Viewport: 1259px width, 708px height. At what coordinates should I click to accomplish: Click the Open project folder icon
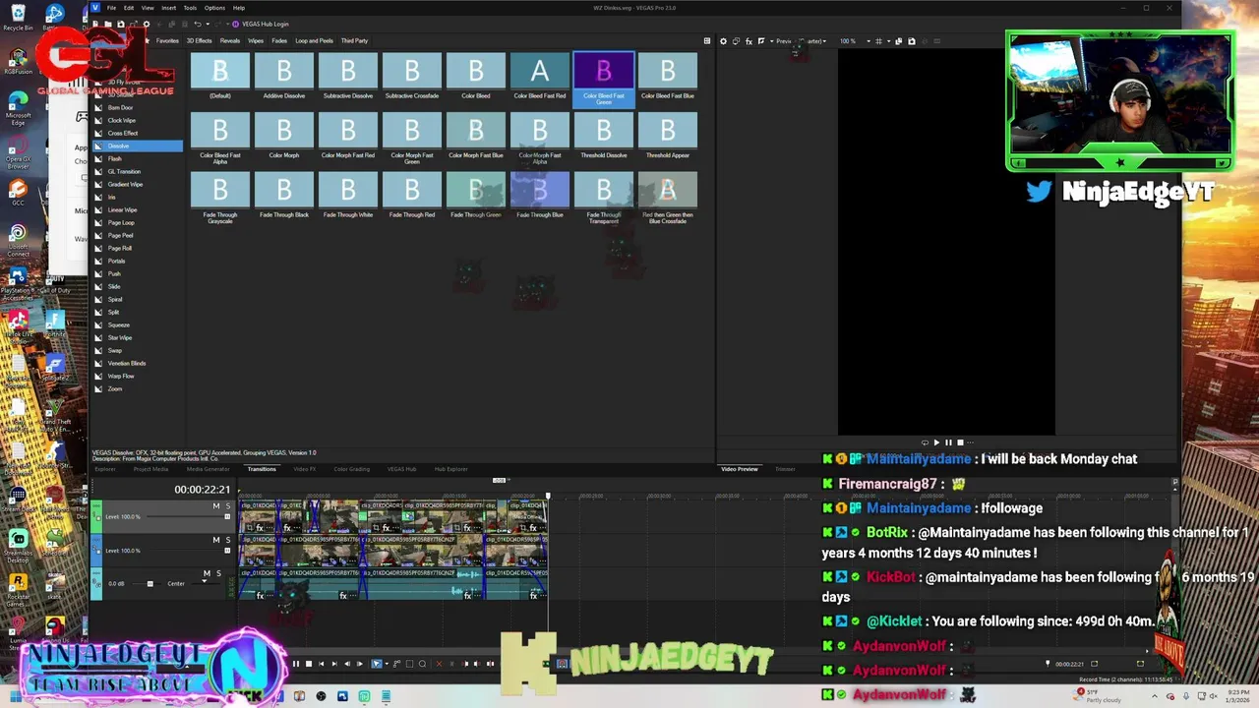coord(108,24)
